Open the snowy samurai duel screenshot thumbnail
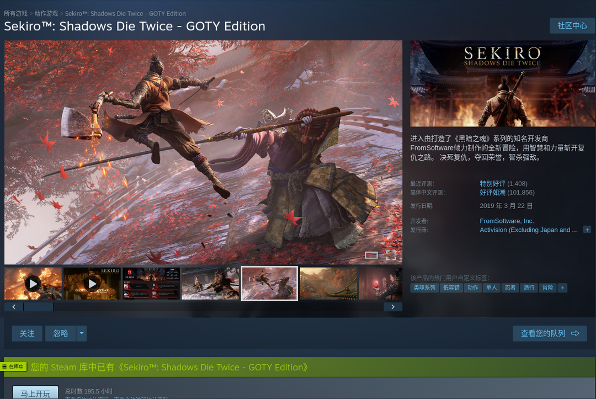Viewport: 596px width, 399px height. [x=210, y=284]
